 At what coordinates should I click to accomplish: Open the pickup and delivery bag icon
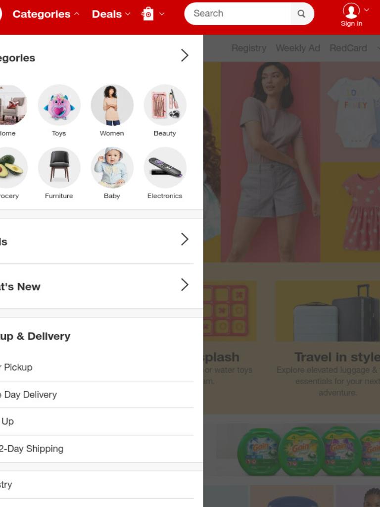tap(147, 14)
